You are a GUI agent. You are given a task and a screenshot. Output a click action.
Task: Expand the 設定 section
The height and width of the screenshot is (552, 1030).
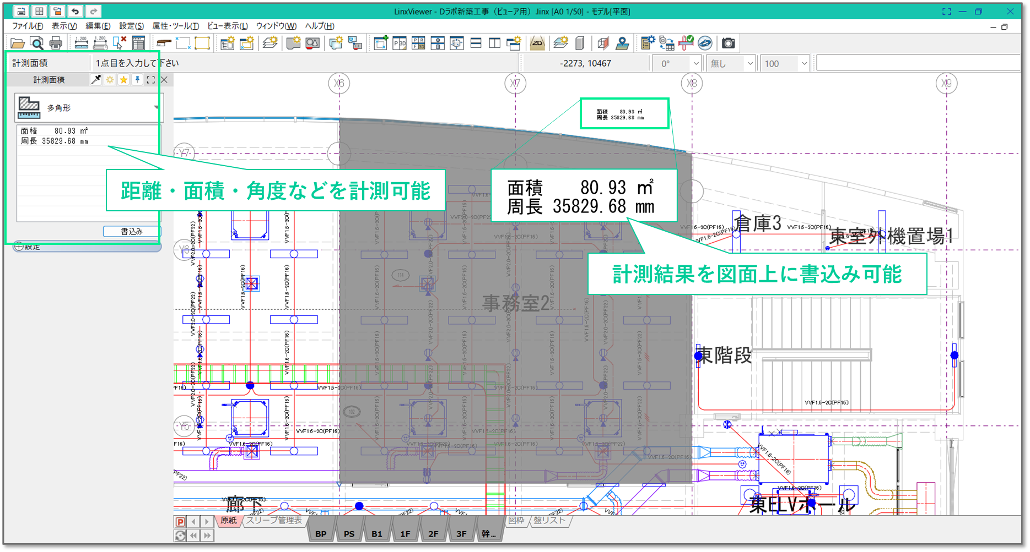click(19, 247)
